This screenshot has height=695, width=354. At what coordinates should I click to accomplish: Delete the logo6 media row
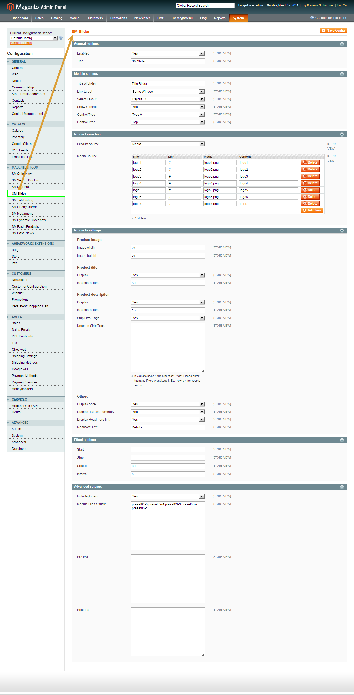(x=310, y=197)
